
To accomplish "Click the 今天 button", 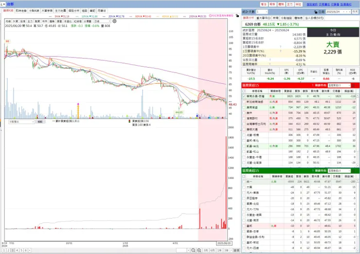I will [355, 12].
